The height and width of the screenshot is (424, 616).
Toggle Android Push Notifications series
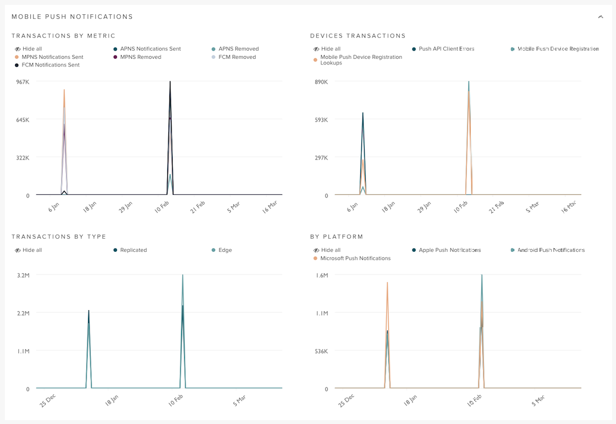click(x=547, y=250)
